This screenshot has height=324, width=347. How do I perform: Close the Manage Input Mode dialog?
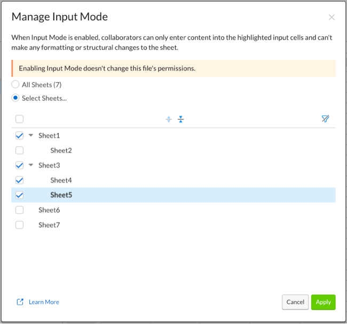(x=332, y=17)
